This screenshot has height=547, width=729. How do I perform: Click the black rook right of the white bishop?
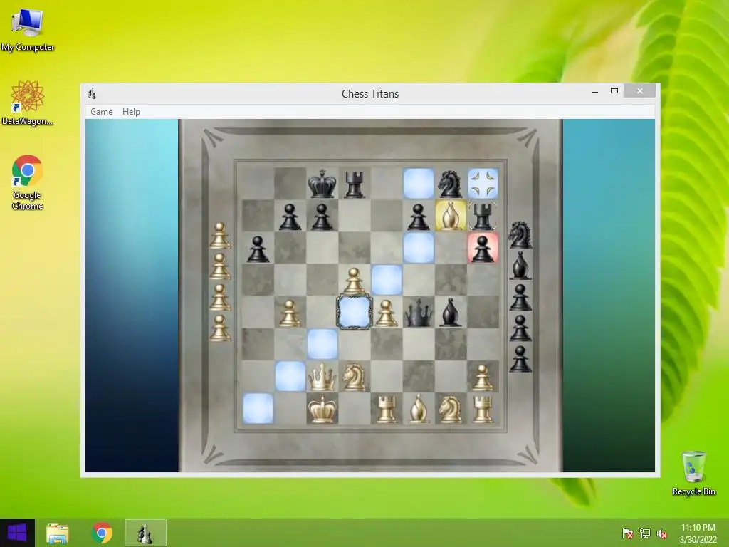click(x=483, y=217)
